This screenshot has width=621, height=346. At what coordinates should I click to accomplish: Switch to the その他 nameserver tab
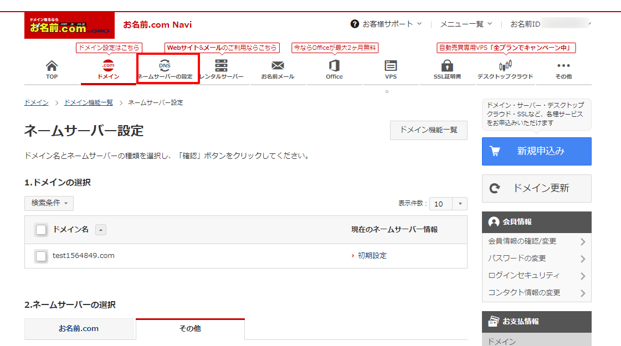[x=190, y=329]
